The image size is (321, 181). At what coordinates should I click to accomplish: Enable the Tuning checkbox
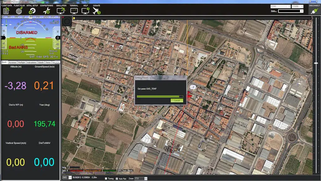[x=106, y=178]
